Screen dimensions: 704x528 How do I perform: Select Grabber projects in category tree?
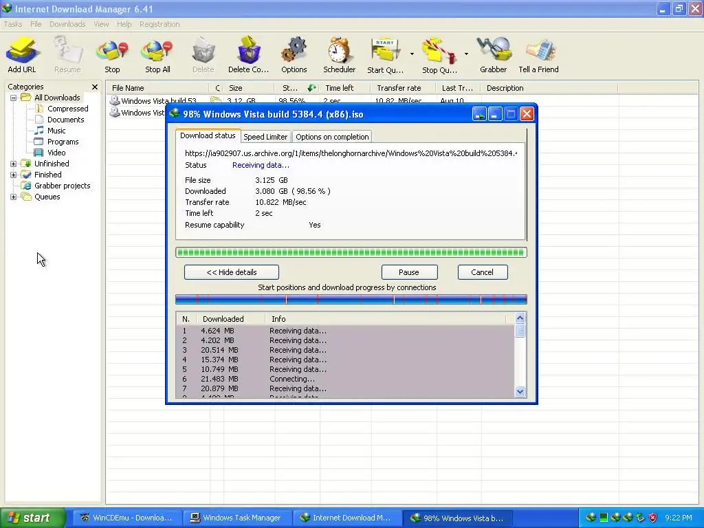[62, 186]
